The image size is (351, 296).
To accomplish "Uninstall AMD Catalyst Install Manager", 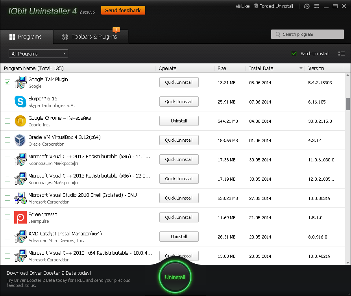I will (179, 237).
